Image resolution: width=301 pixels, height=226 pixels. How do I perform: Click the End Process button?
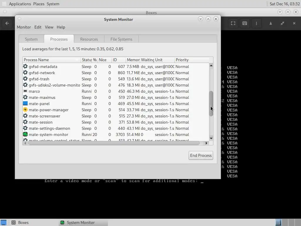click(201, 155)
